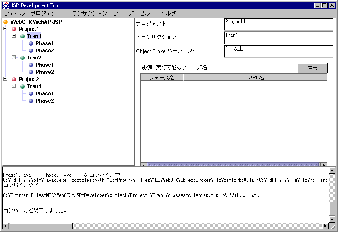Click the URL名 column header
This screenshot has width=338, height=232.
tap(256, 78)
